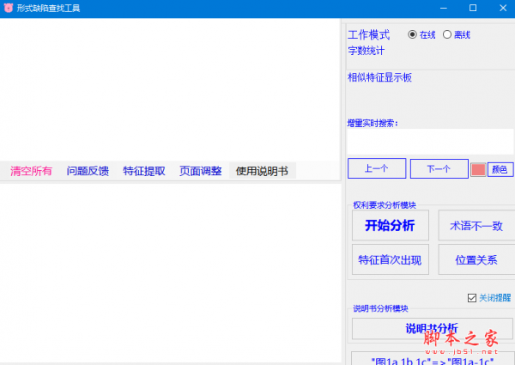
Task: Click the 颜色 color button
Action: (x=500, y=169)
